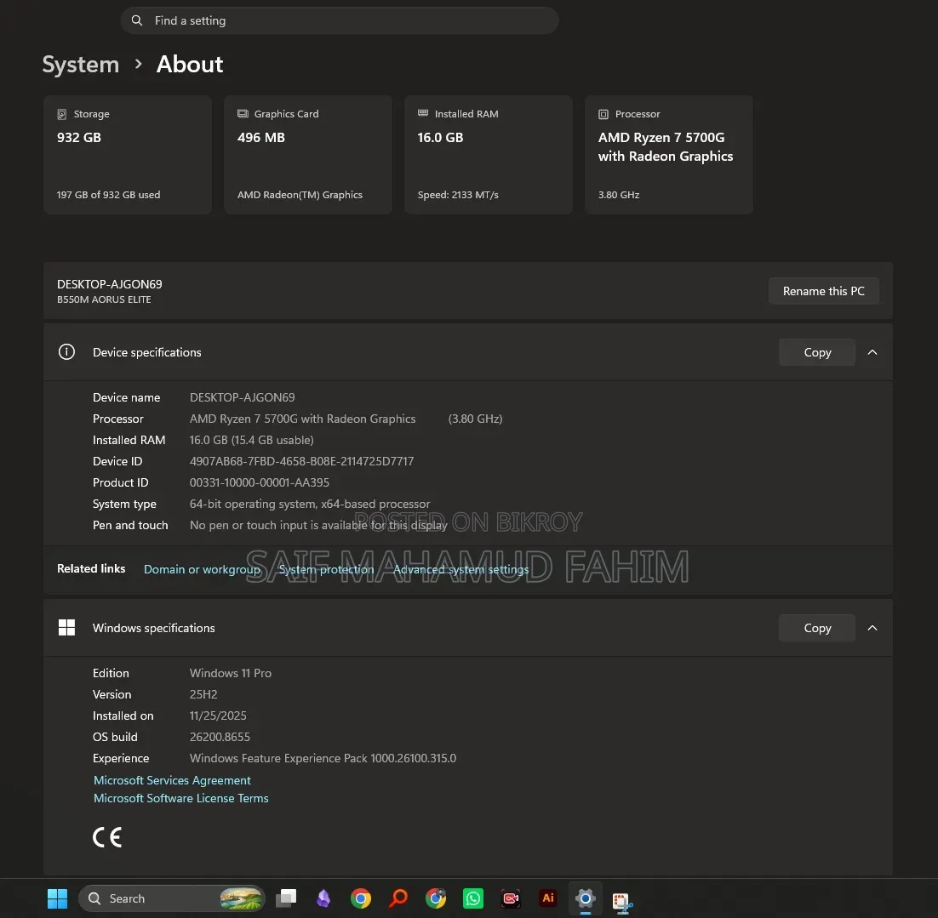Click the Installed on date 11/25/2025
The image size is (938, 918).
pos(218,716)
